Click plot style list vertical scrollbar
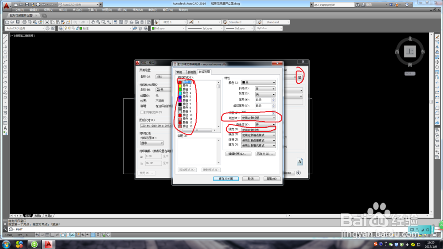 [x=218, y=104]
